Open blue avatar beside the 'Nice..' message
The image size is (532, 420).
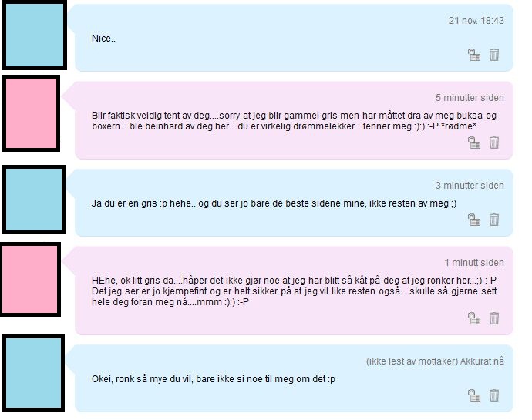coord(35,35)
